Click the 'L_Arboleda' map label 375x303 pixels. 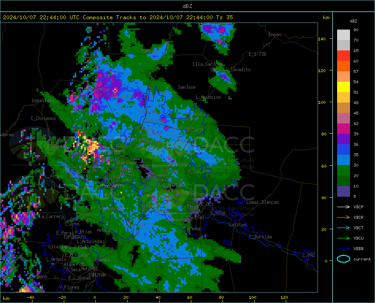click(89, 241)
